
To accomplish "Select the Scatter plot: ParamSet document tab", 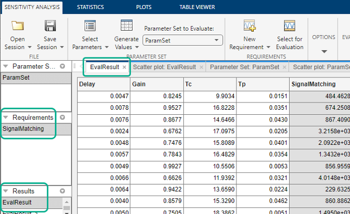I will tap(321, 67).
